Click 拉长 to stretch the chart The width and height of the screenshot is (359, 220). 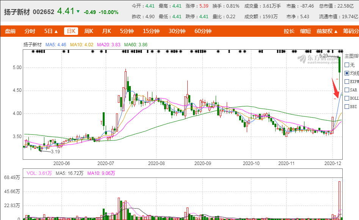(289, 31)
